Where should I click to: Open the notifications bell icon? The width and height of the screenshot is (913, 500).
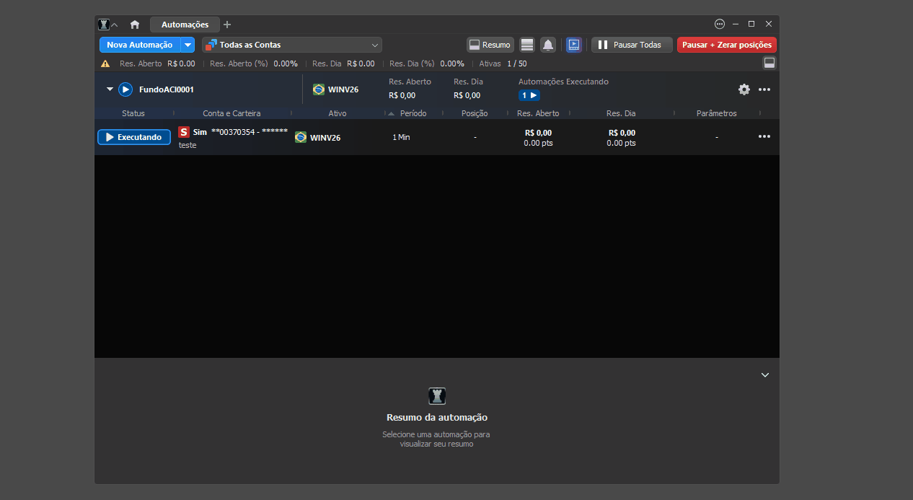coord(548,45)
